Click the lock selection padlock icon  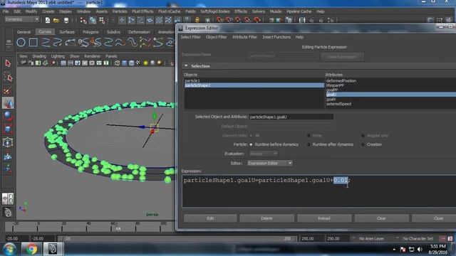pos(197,20)
